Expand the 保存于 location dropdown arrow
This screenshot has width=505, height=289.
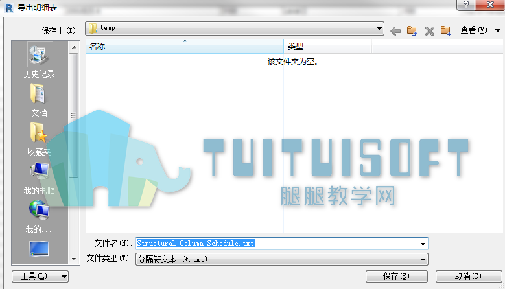379,29
